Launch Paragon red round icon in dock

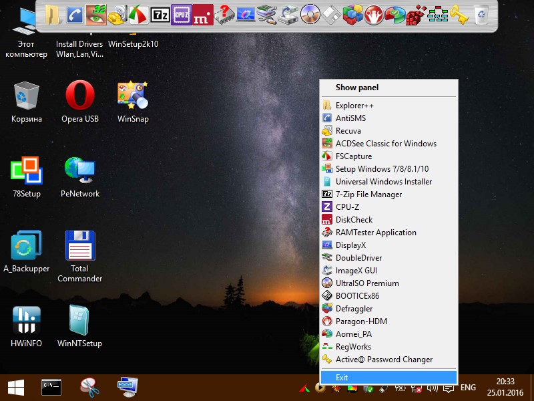click(374, 15)
